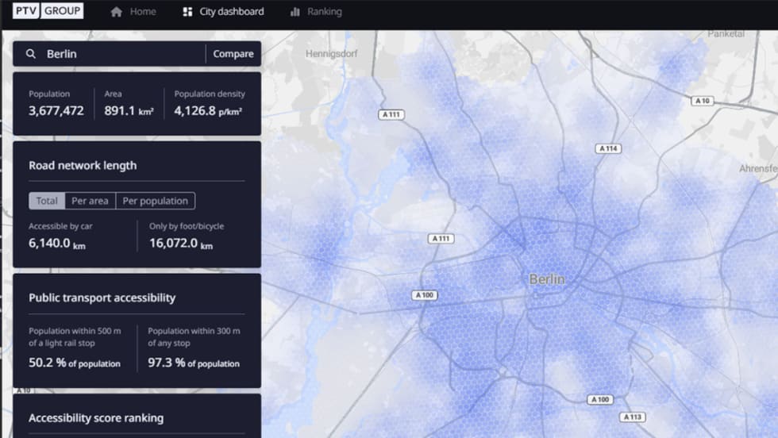The image size is (778, 438).
Task: Click the Public transport accessibility heading
Action: click(x=102, y=298)
